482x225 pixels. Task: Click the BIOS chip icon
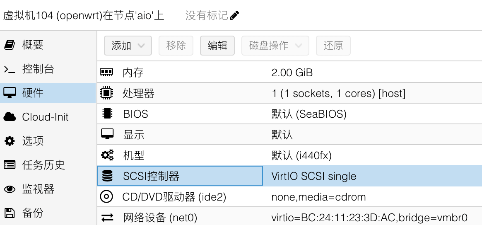click(x=106, y=114)
